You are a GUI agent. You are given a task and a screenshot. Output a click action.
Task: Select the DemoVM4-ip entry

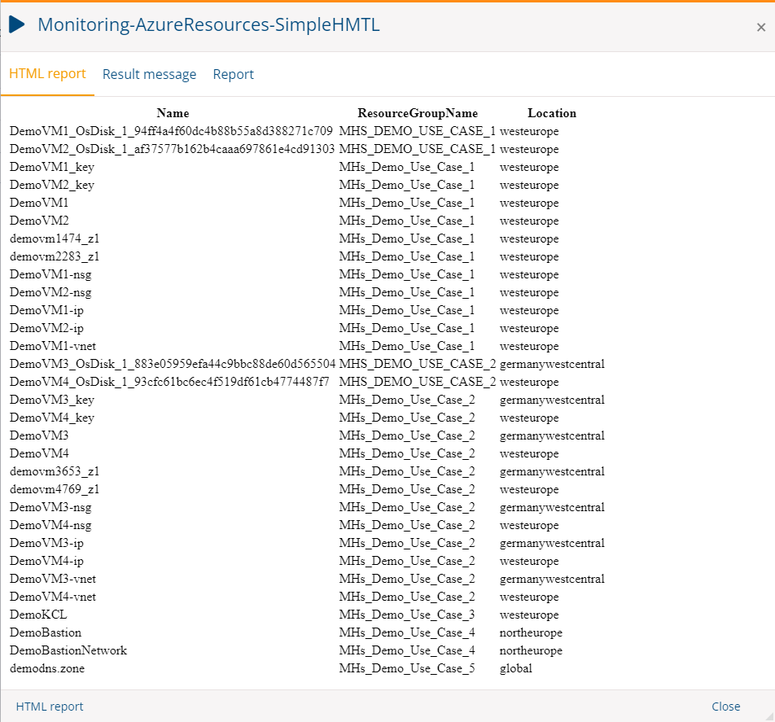click(x=46, y=561)
